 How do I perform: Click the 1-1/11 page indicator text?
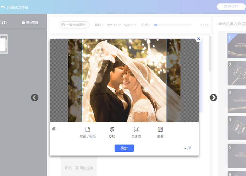coord(187,148)
